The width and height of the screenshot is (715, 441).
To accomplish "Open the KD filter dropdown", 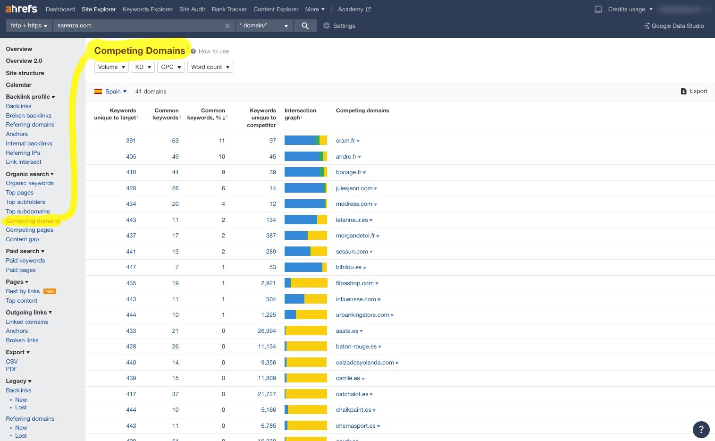I will click(143, 67).
